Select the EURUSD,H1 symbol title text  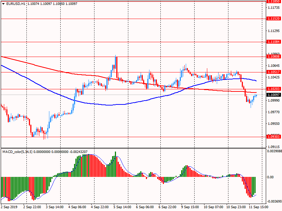pyautogui.click(x=16, y=4)
